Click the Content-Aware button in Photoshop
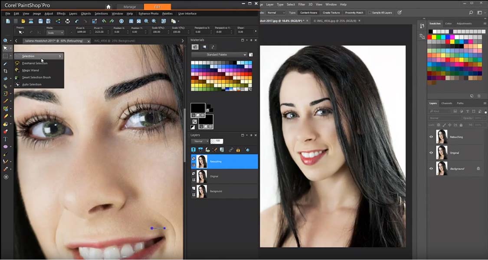The width and height of the screenshot is (488, 260). [x=309, y=13]
